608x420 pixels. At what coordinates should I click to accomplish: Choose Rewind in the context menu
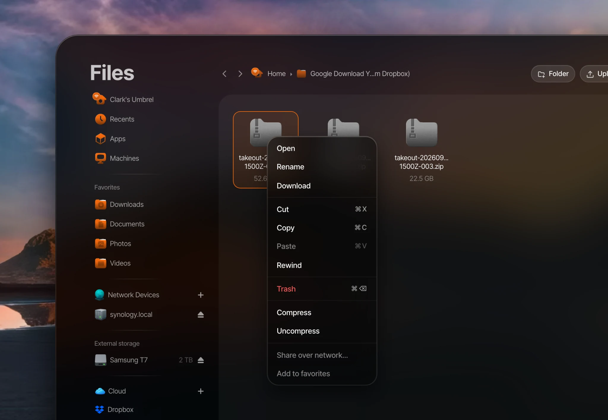322,265
